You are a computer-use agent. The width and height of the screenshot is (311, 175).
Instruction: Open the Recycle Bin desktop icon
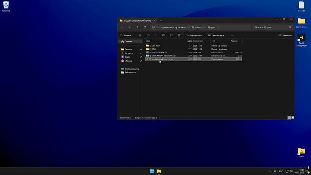(x=6, y=6)
